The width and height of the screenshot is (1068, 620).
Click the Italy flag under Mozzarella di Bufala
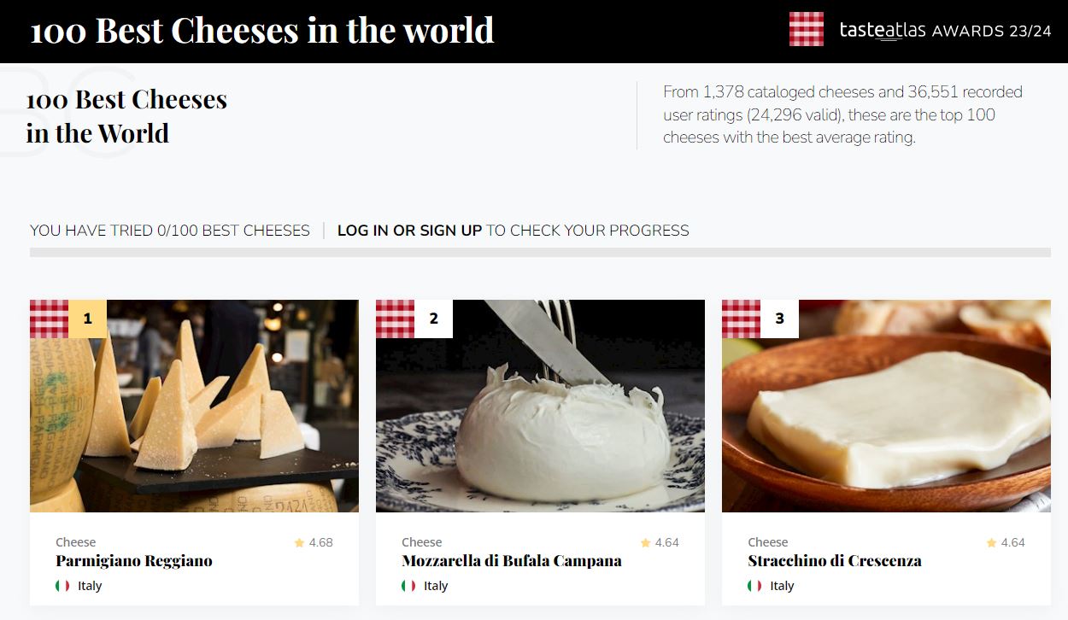[x=408, y=586]
